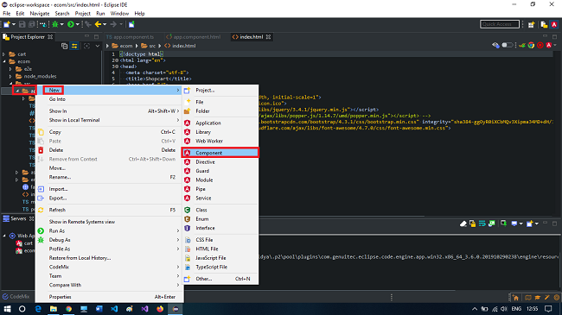Choose Go Into from context menu
Viewport: 562px width, 315px height.
pos(109,99)
